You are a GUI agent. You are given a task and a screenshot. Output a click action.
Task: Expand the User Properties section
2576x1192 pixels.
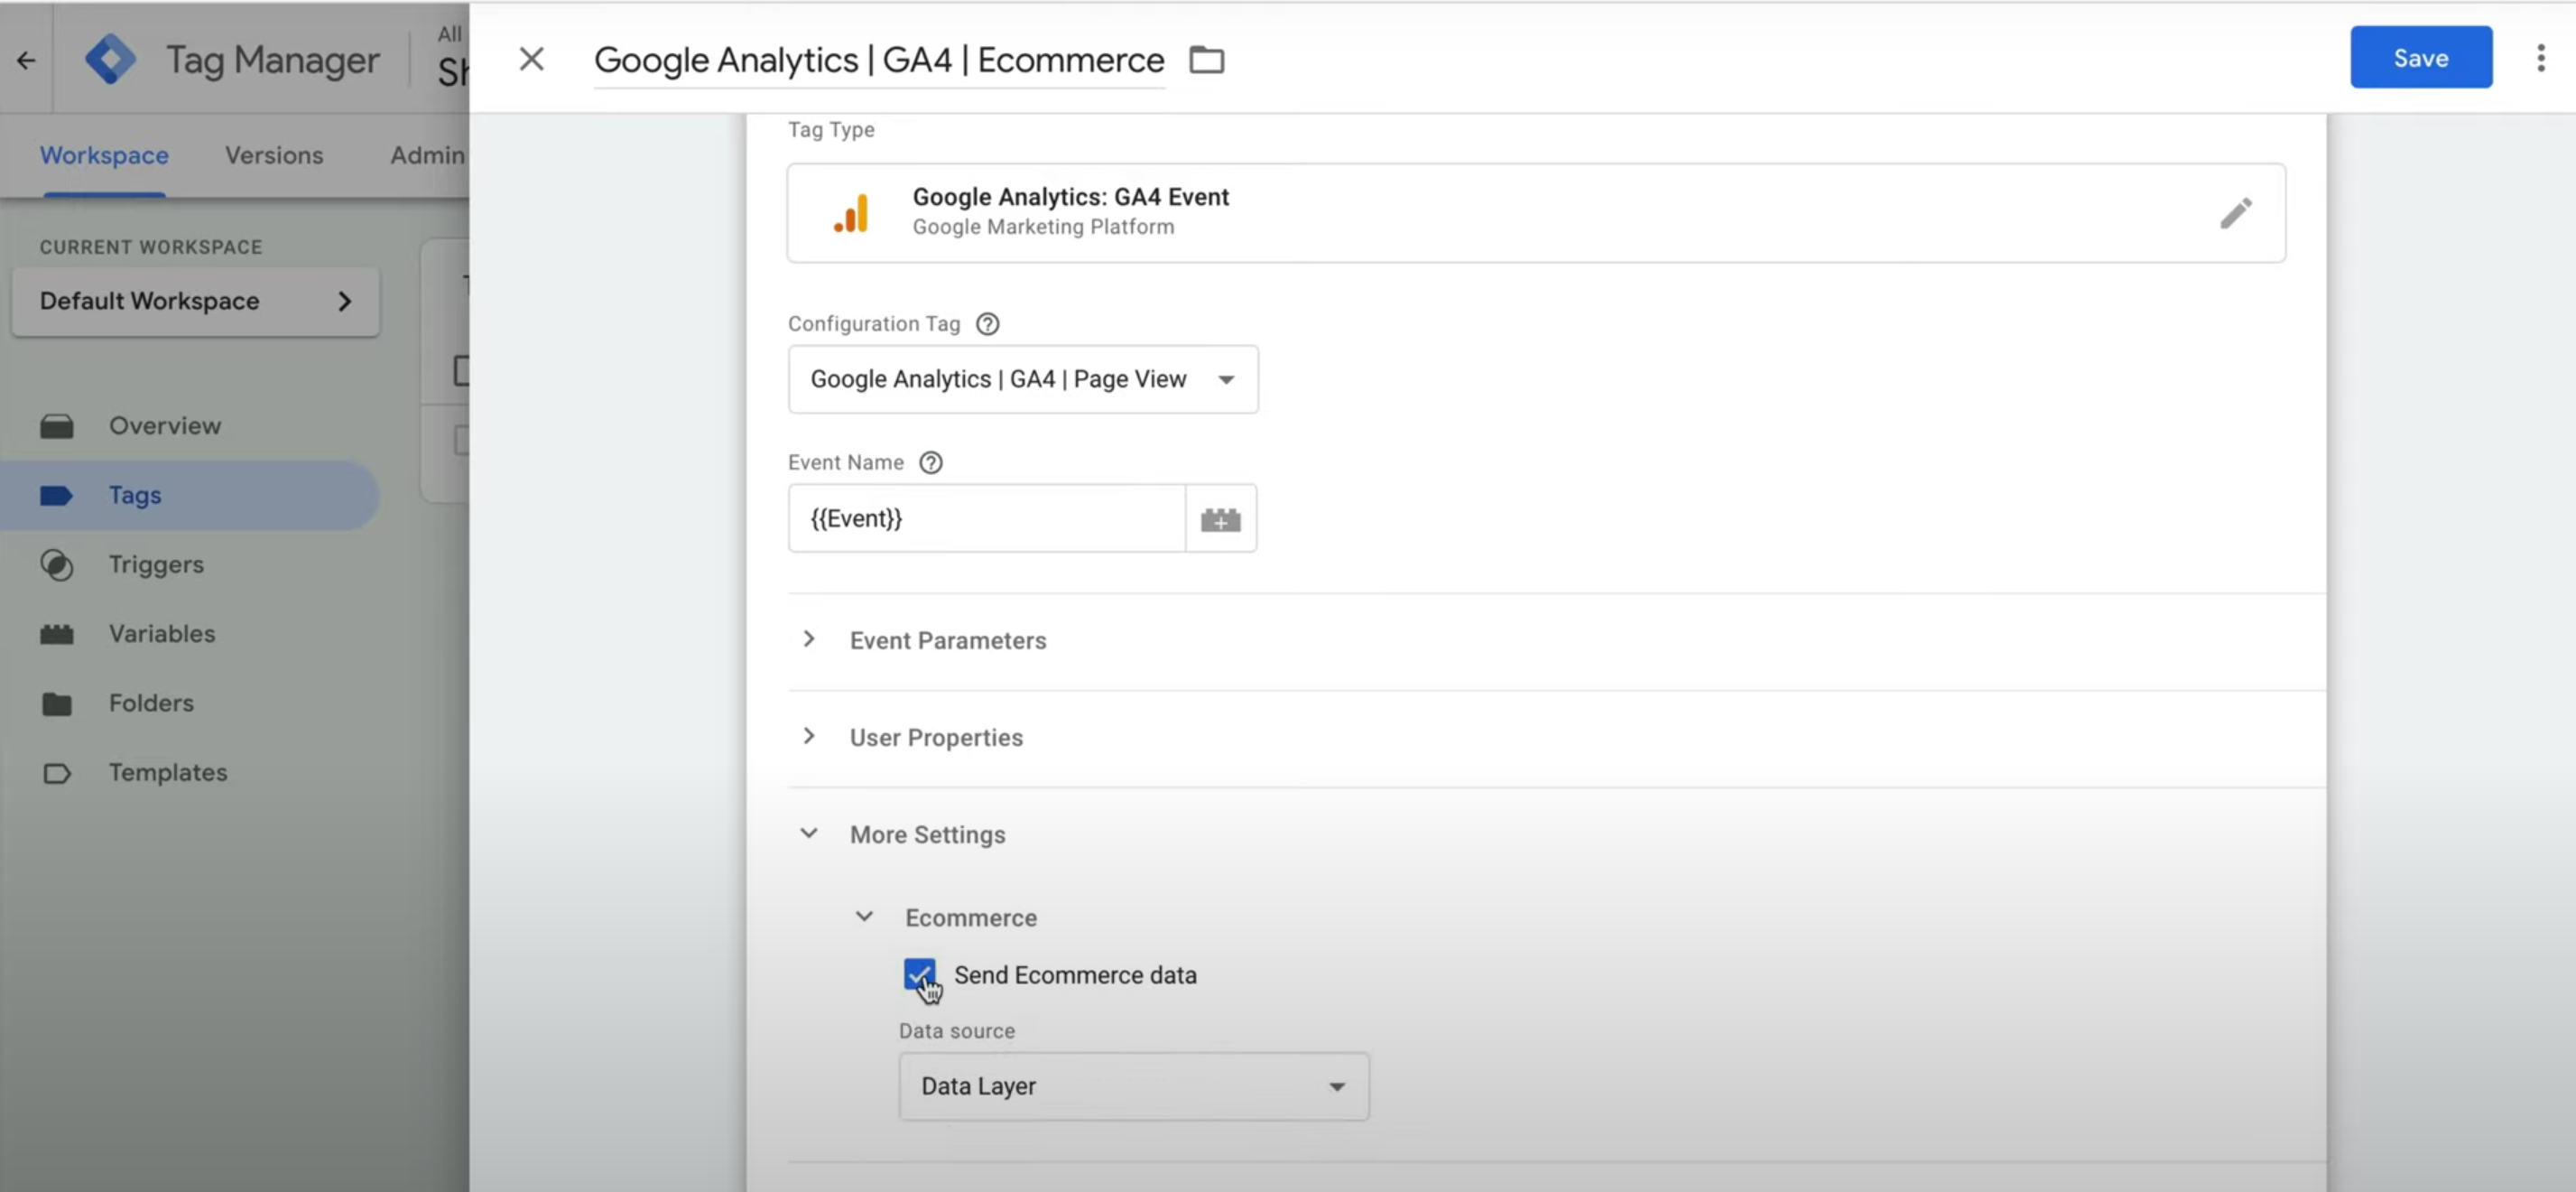[x=809, y=736]
